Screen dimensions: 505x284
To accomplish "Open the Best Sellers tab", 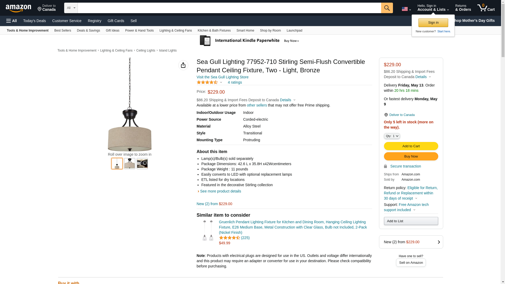I will tap(63, 31).
